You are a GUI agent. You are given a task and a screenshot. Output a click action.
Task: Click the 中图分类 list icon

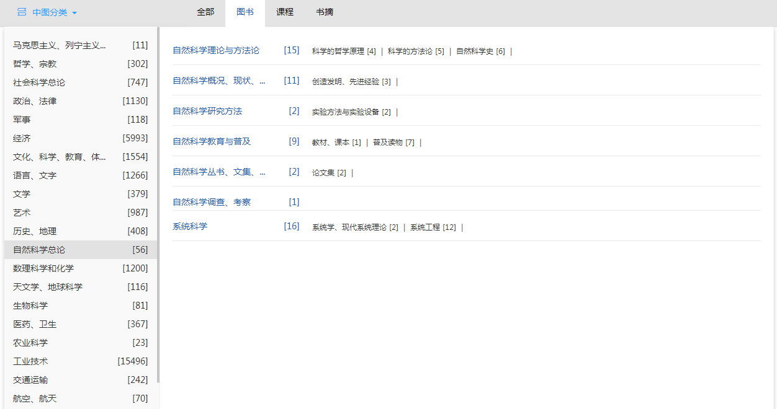coord(22,12)
